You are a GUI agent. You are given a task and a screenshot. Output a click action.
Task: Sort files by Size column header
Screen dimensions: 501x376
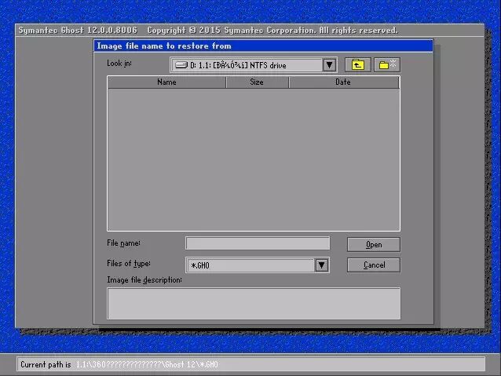pyautogui.click(x=257, y=82)
